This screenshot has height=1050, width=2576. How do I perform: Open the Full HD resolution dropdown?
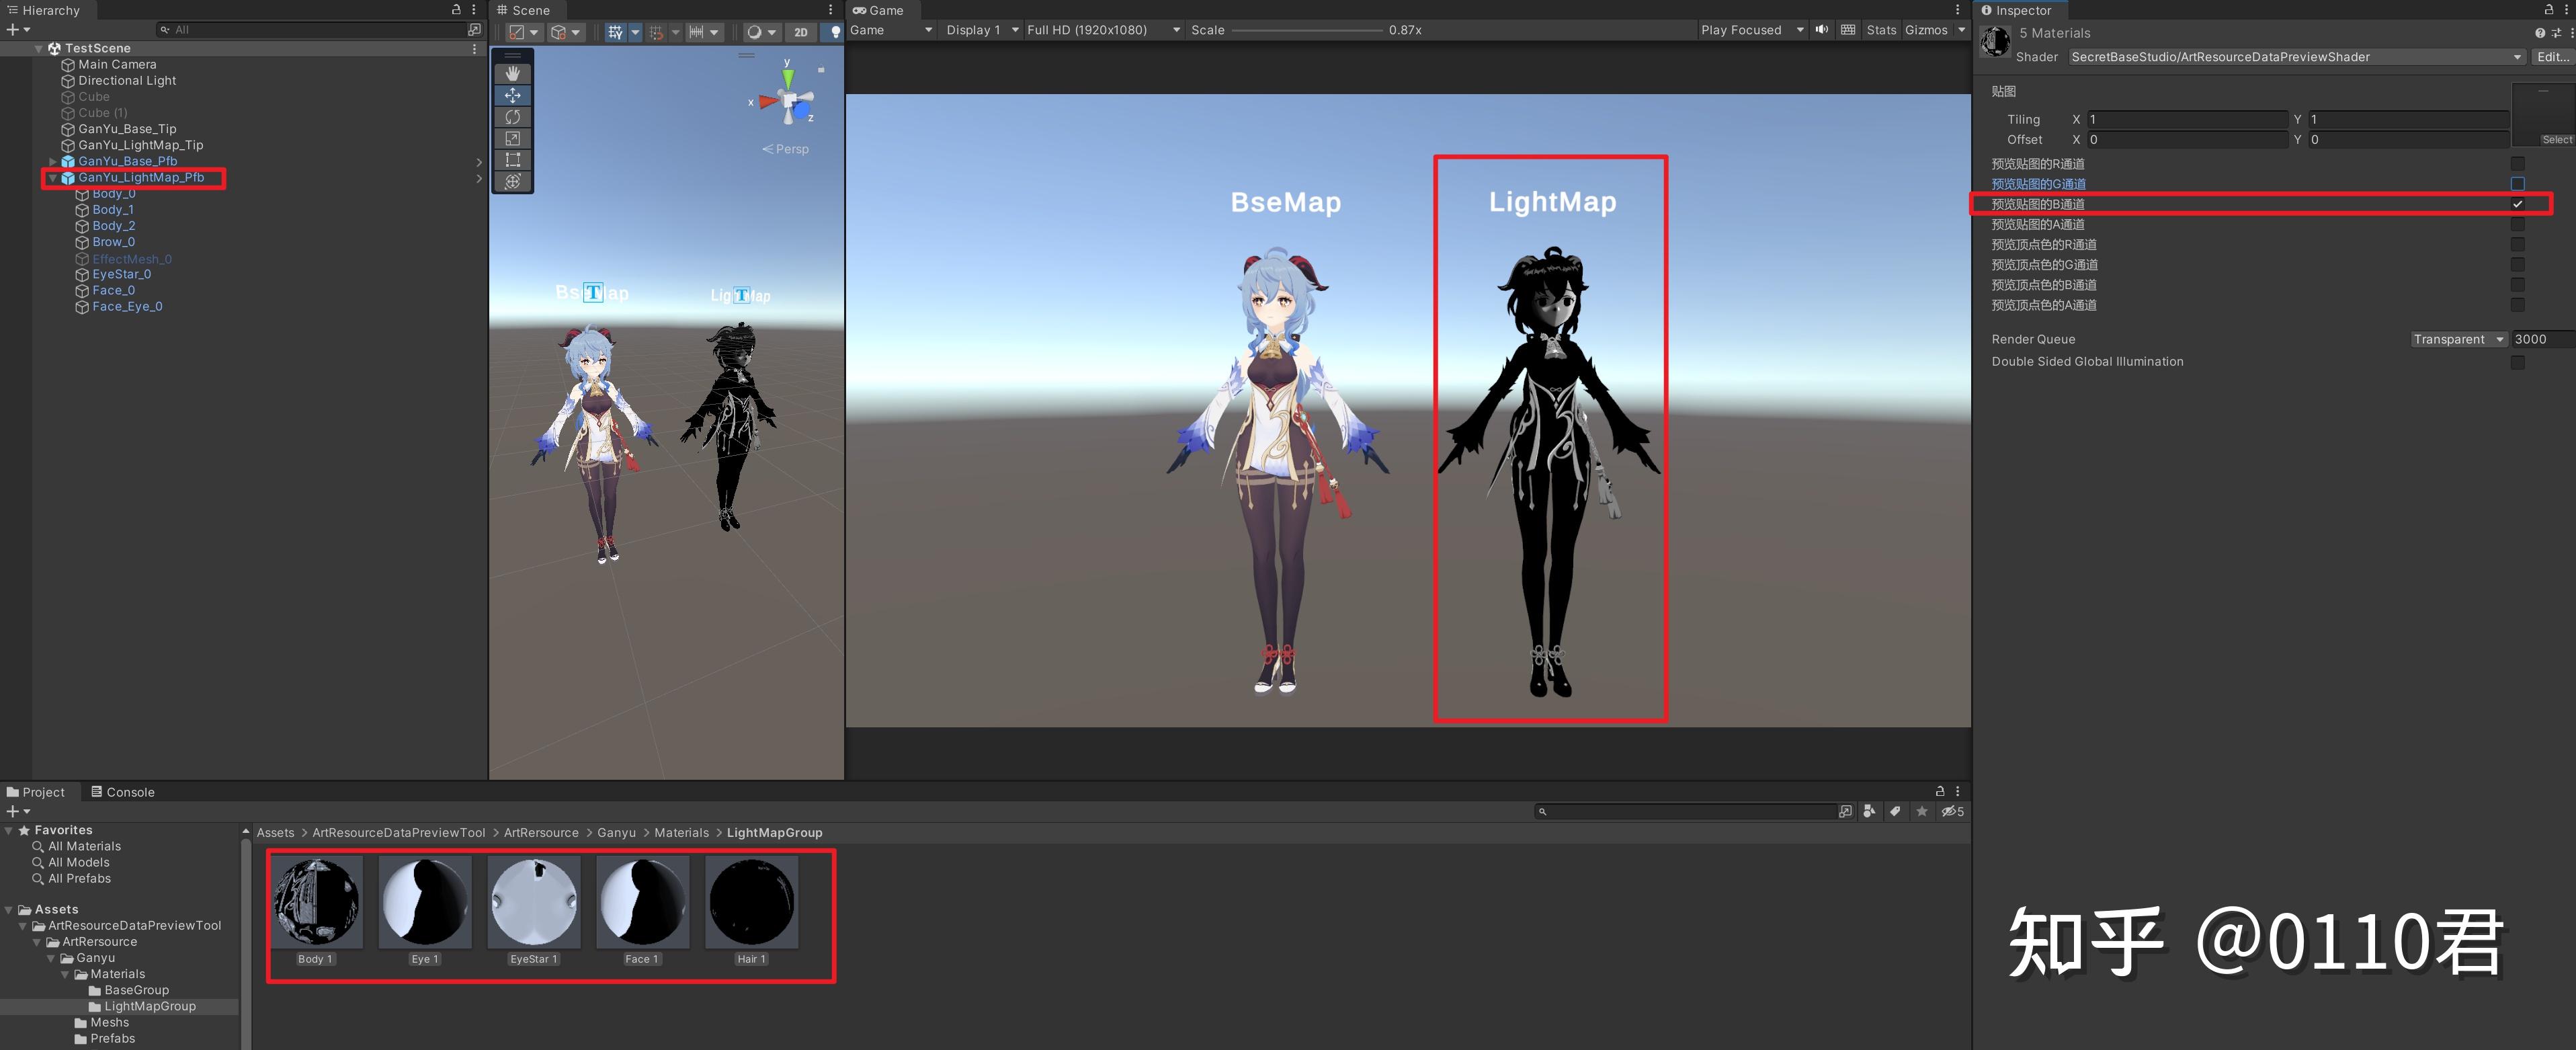(x=1103, y=30)
